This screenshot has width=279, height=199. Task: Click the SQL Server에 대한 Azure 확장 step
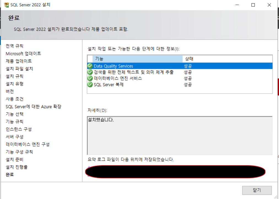[33, 107]
